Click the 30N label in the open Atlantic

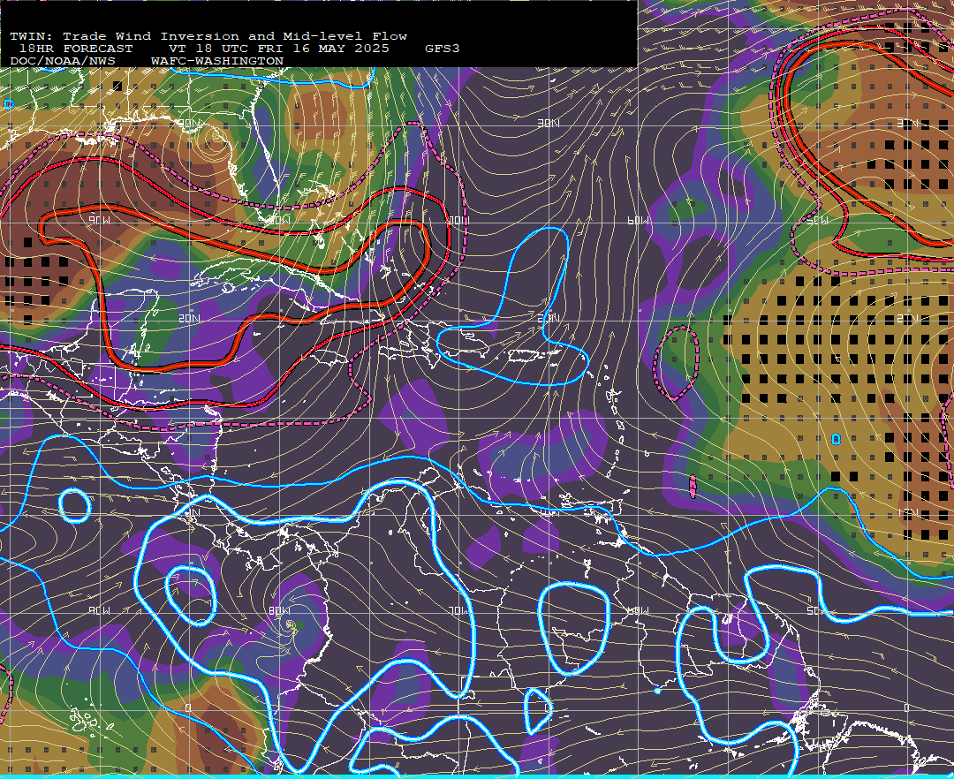(549, 123)
